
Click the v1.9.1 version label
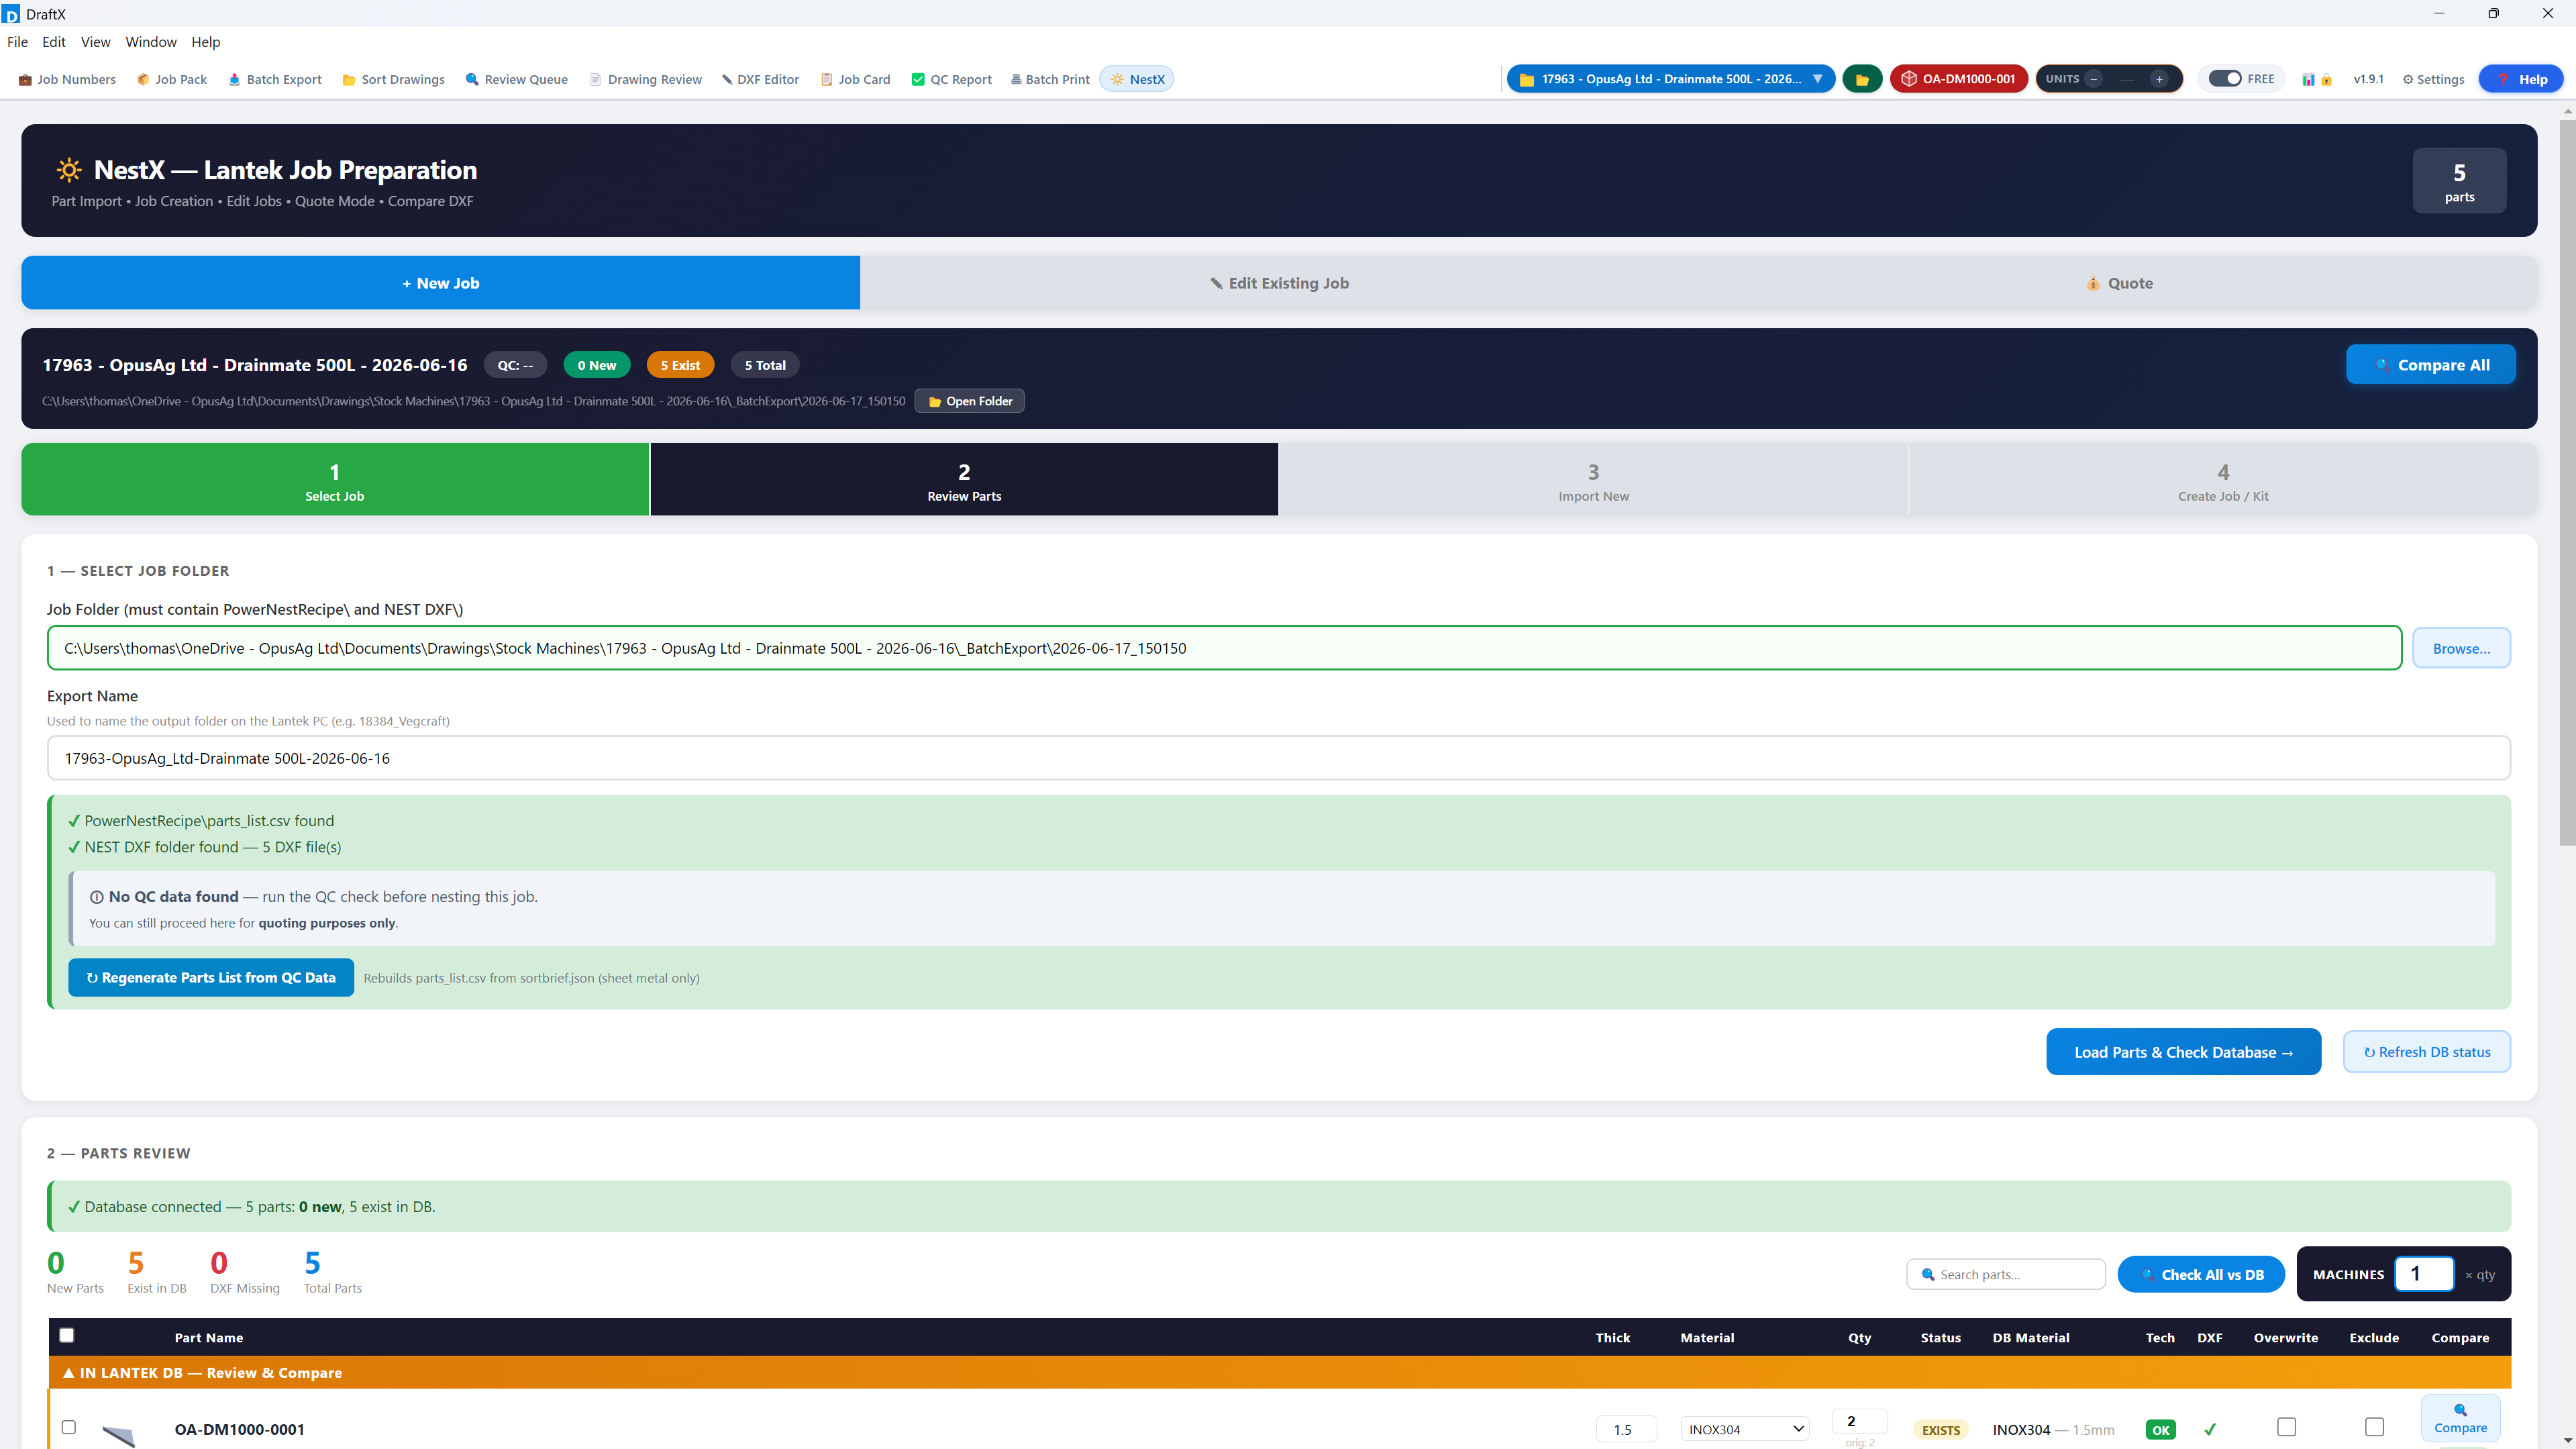2368,79
